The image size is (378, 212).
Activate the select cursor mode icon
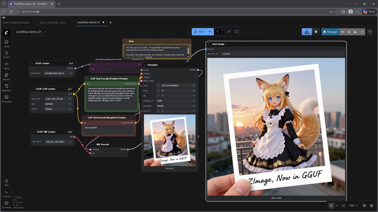tap(331, 206)
